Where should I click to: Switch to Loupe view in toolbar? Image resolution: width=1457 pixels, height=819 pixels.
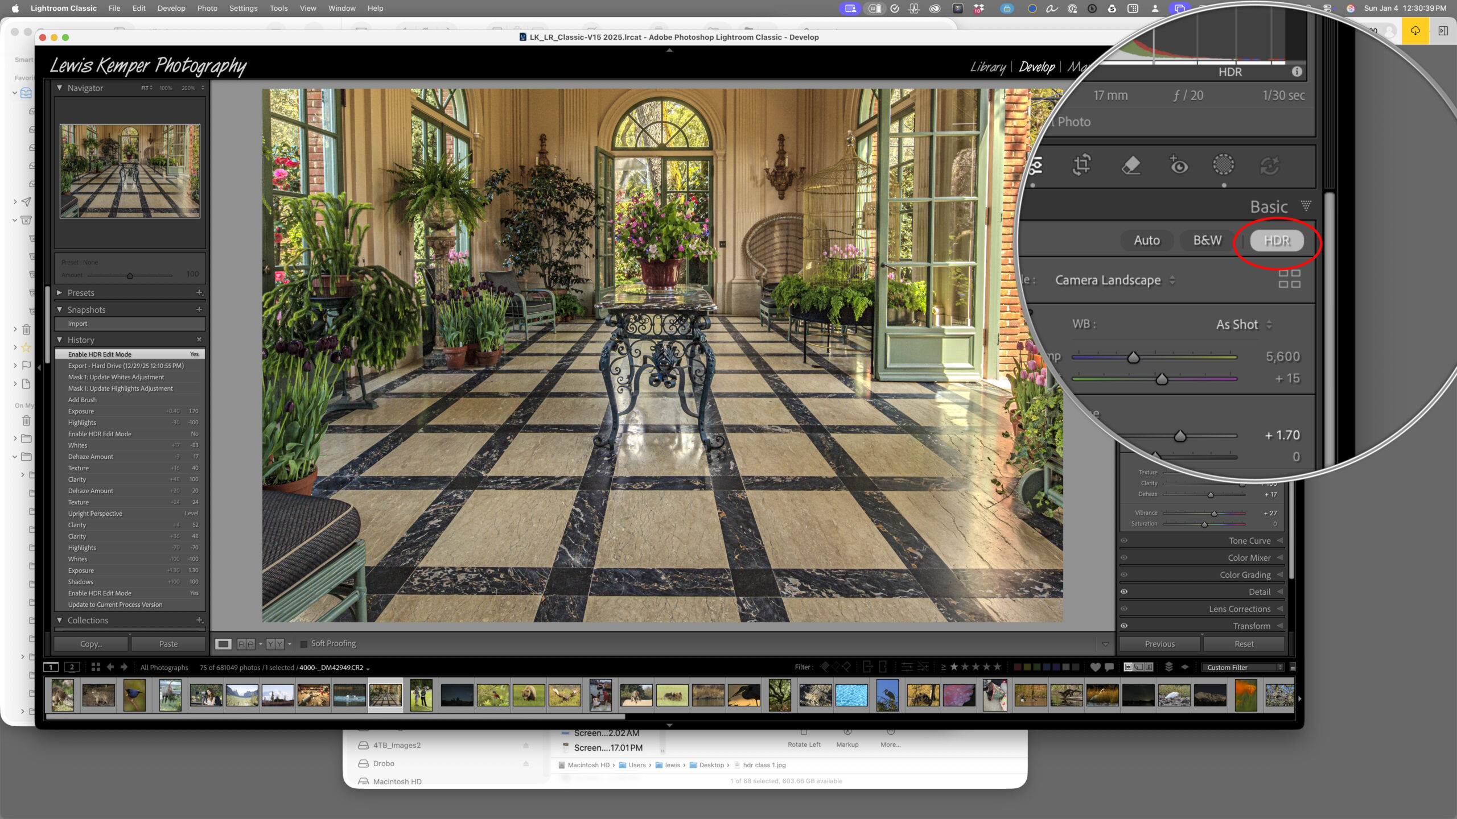coord(223,644)
